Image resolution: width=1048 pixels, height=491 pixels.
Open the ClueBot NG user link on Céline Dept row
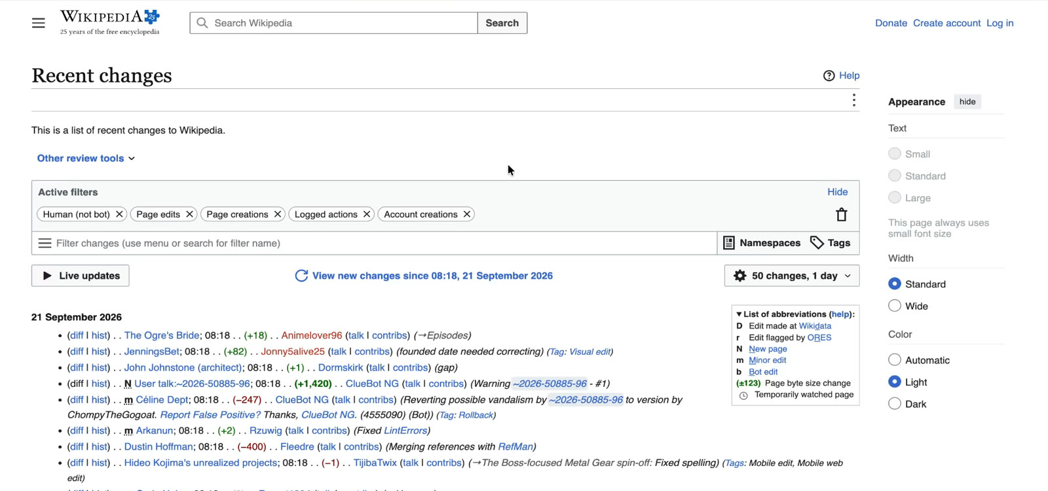coord(302,399)
